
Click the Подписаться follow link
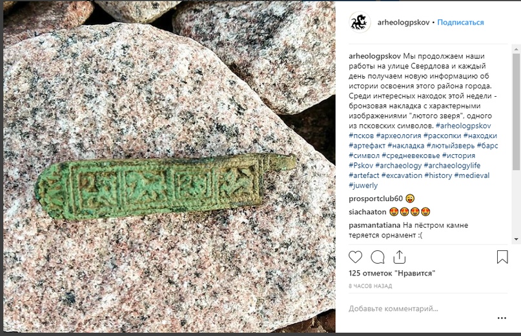point(460,22)
